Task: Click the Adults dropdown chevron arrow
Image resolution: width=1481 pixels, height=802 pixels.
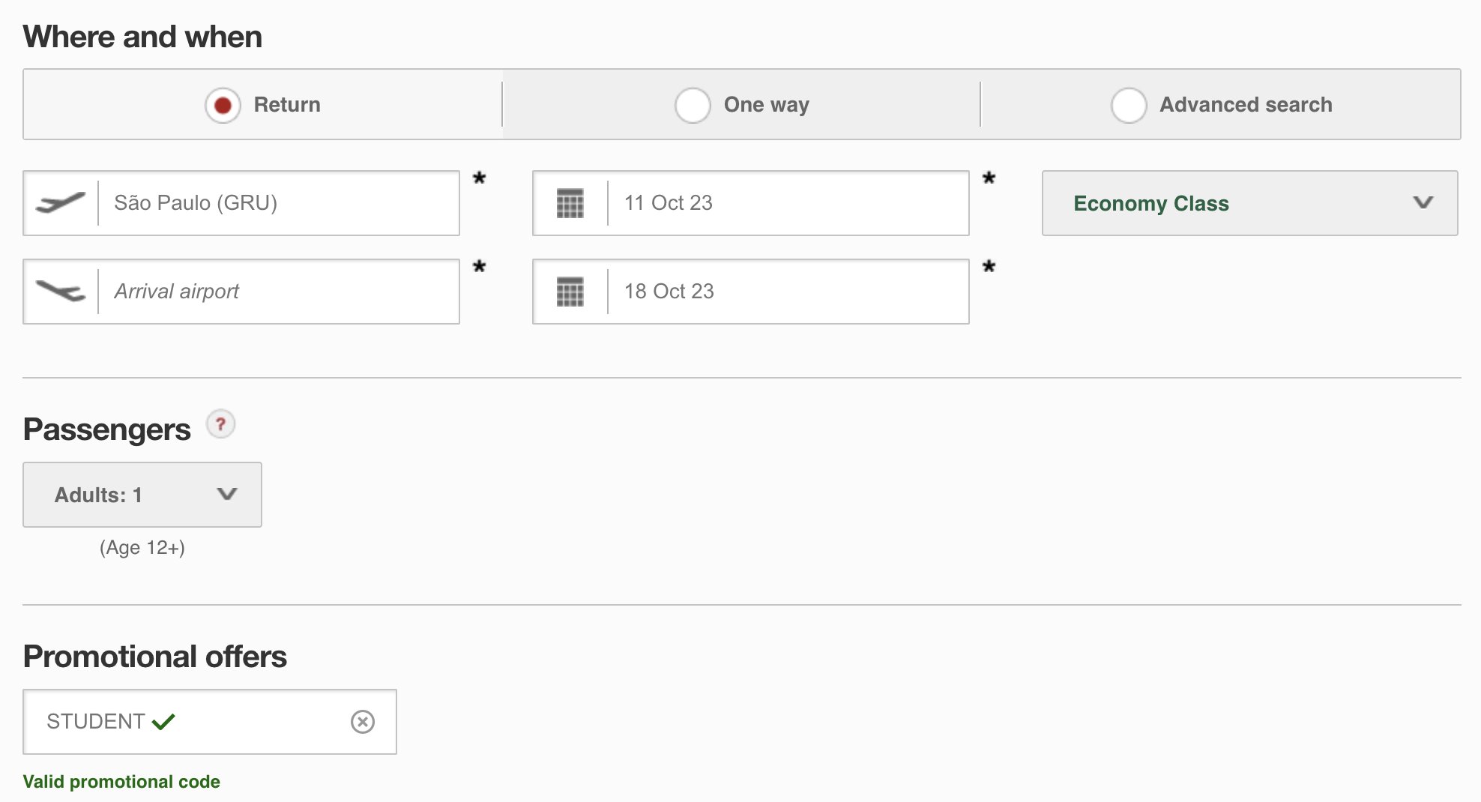Action: pos(227,494)
